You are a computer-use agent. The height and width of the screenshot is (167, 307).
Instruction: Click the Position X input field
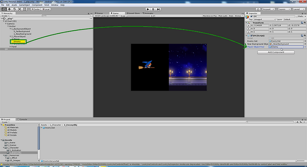tap(261, 26)
